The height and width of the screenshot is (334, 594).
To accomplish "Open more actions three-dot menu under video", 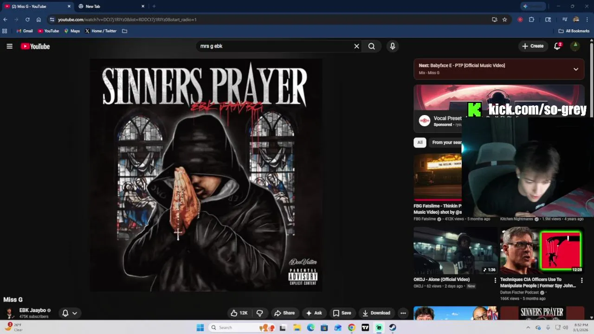I will tap(403, 313).
